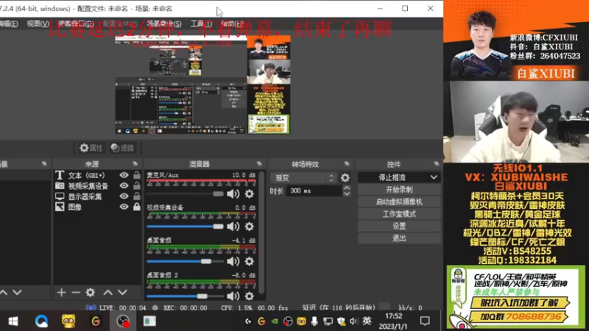
Task: Pop out the 转场特效 dock panel
Action: coord(347,164)
